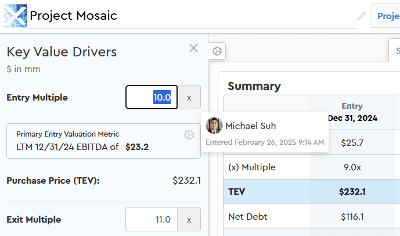This screenshot has width=400, height=236.
Task: Click Michael Suh's avatar photo
Action: click(215, 126)
